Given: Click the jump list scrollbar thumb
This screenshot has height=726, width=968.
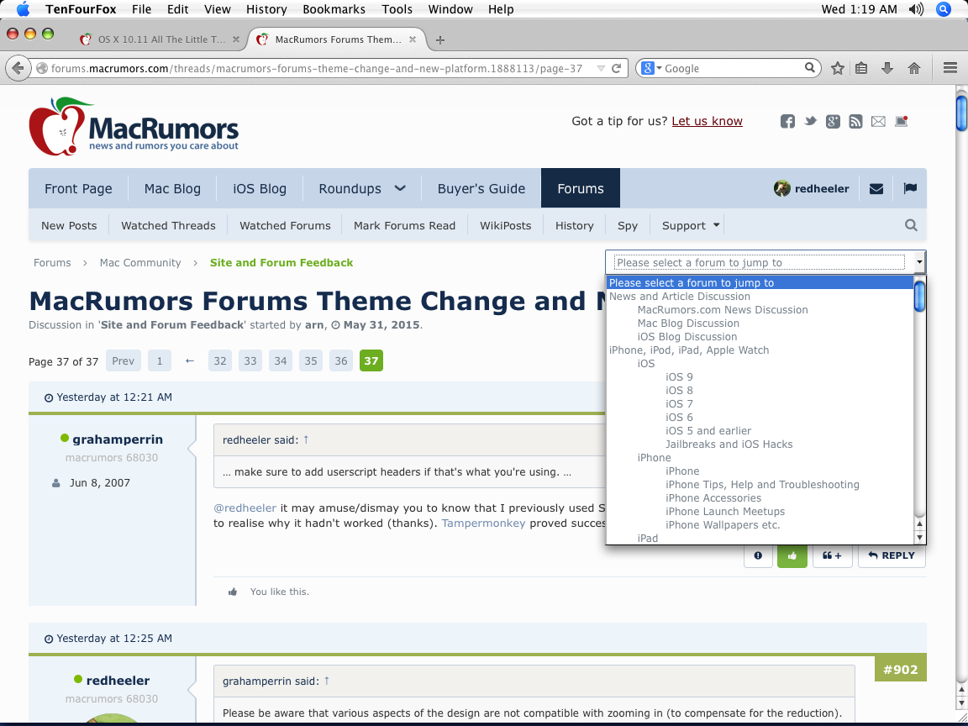Looking at the screenshot, I should 919,297.
